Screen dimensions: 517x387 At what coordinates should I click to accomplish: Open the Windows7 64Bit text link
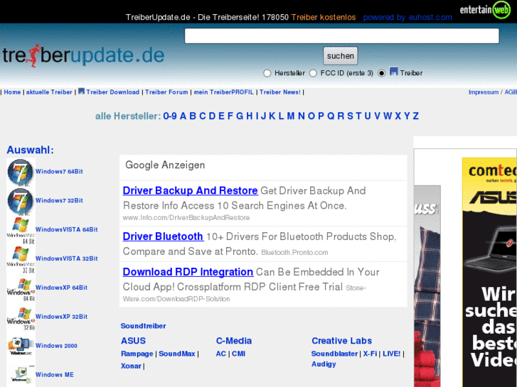[x=59, y=172]
